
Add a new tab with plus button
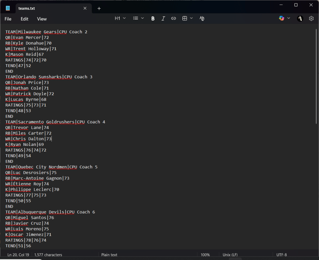99,8
